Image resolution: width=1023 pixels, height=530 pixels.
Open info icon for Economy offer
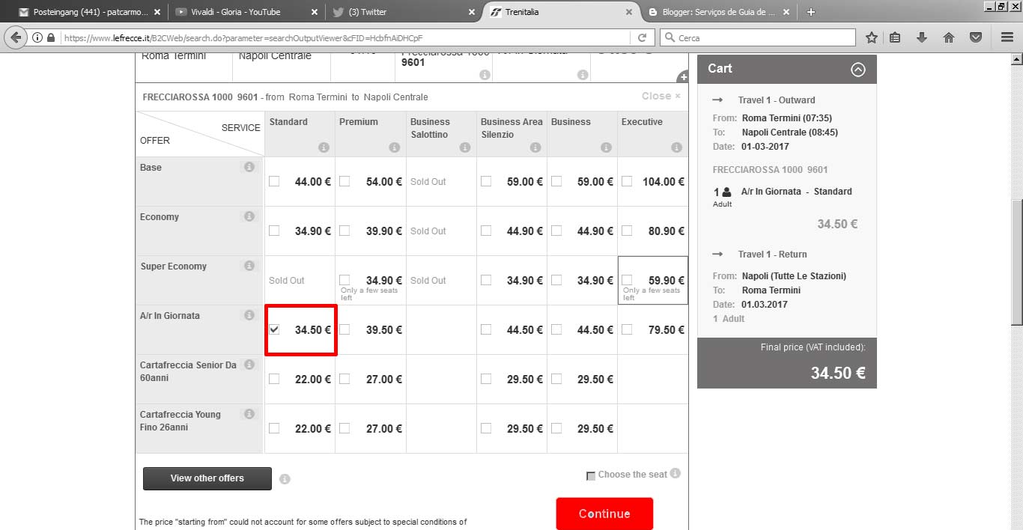(249, 216)
